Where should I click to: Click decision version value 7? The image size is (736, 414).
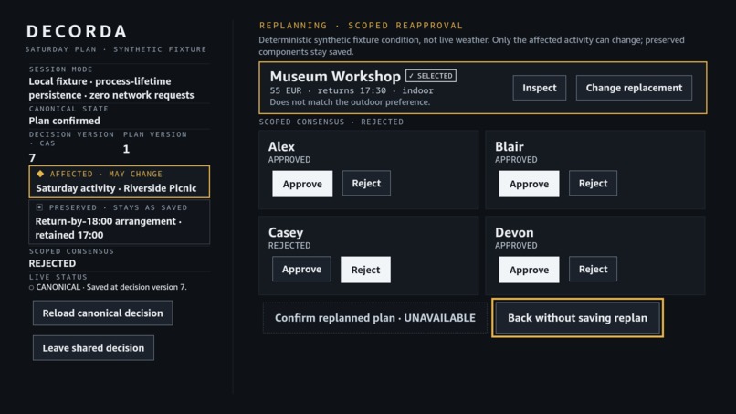tap(32, 158)
